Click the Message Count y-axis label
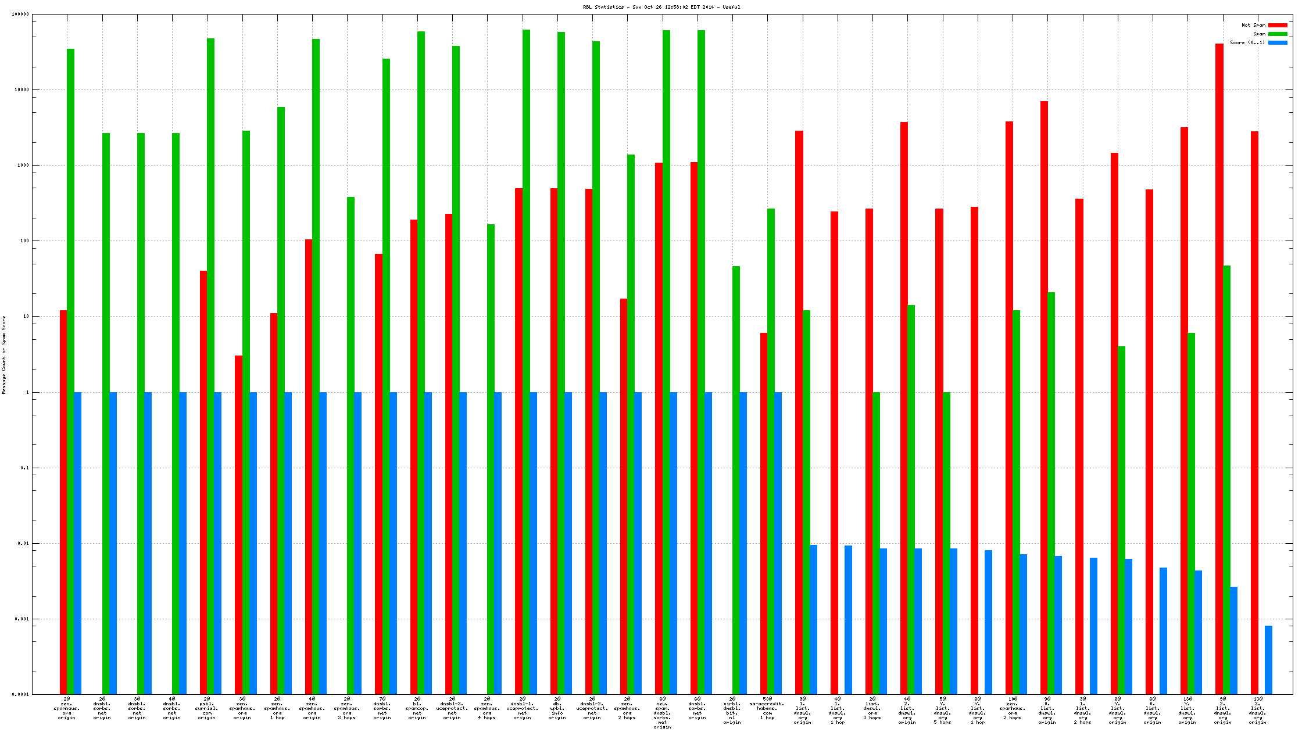Screen dimensions: 1302x732 tap(4, 354)
